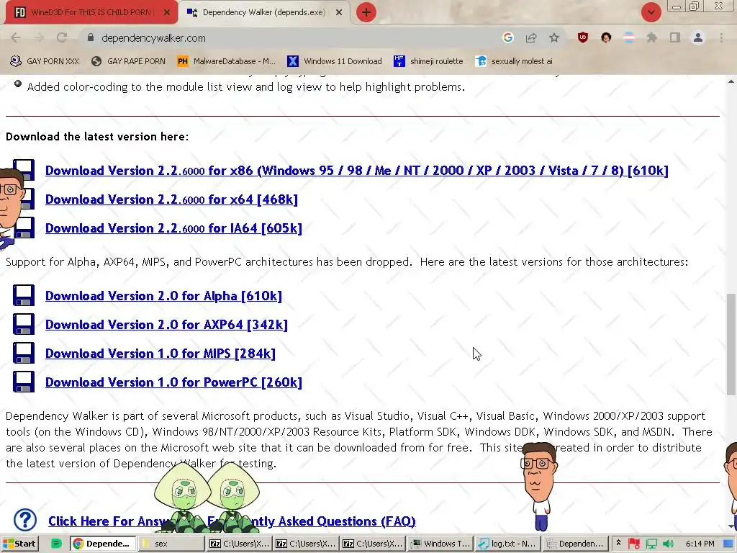Click the scrollbar up arrow
737x553 pixels.
731,81
